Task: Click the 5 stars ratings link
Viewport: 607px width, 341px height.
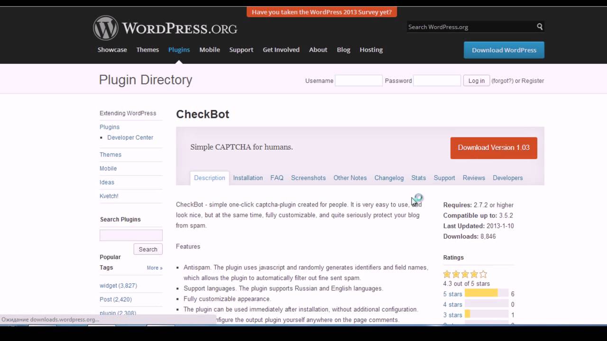Action: tap(452, 294)
